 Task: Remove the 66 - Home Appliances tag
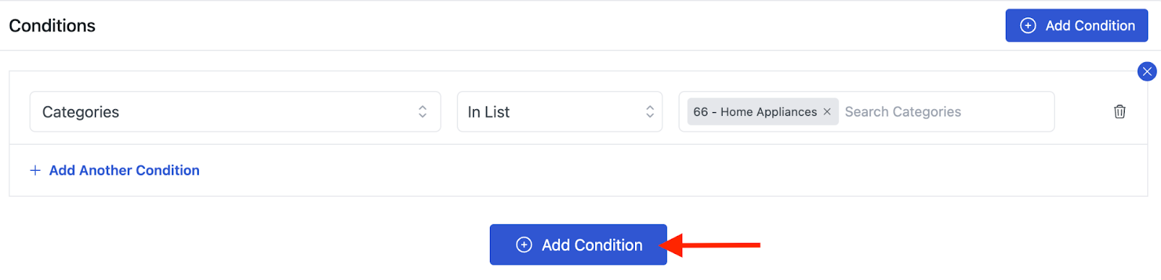point(826,111)
